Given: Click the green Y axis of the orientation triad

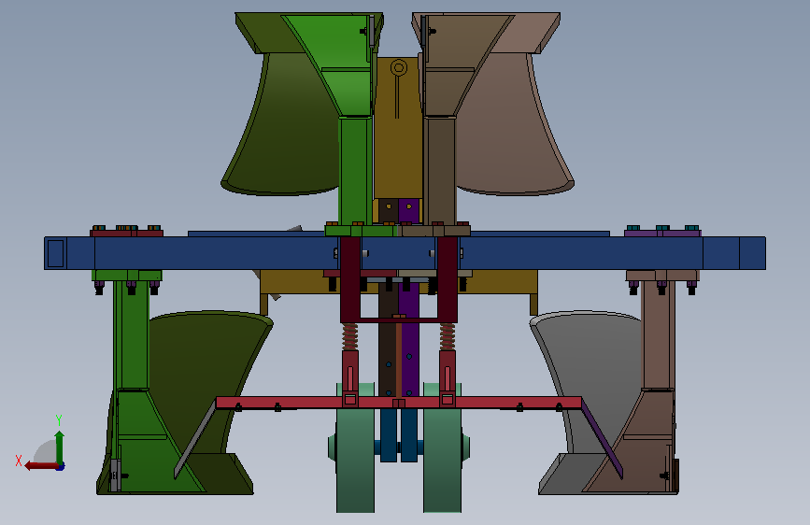Looking at the screenshot, I should pos(60,448).
